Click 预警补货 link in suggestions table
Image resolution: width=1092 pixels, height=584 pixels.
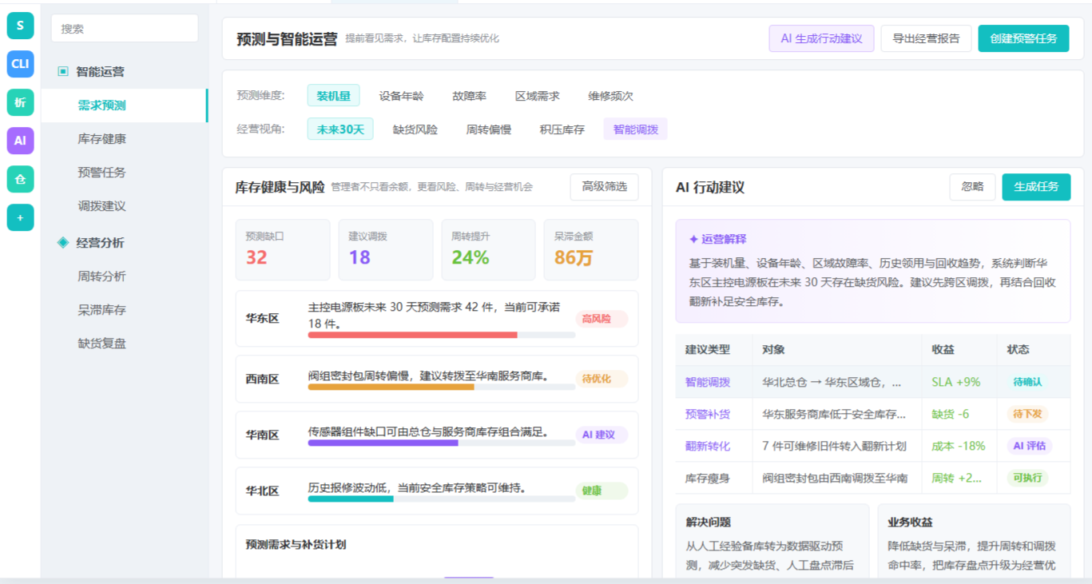click(x=708, y=414)
